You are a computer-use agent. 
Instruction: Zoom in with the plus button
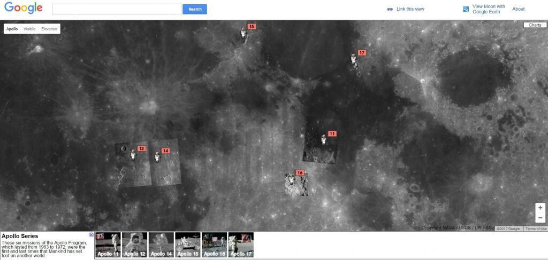pos(541,208)
